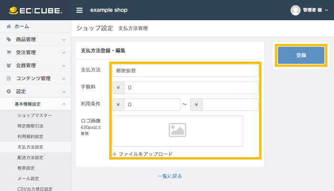This screenshot has height=191, width=334.
Task: Click the EC-CUBE logo
Action: click(35, 10)
